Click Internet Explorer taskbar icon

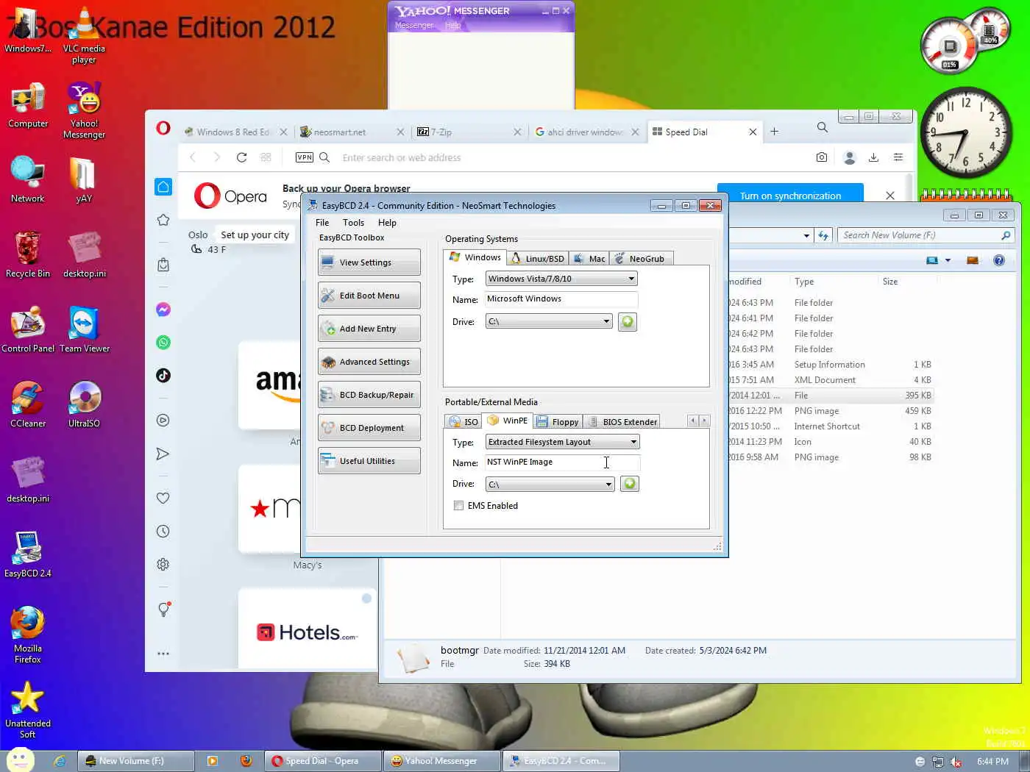click(x=60, y=761)
